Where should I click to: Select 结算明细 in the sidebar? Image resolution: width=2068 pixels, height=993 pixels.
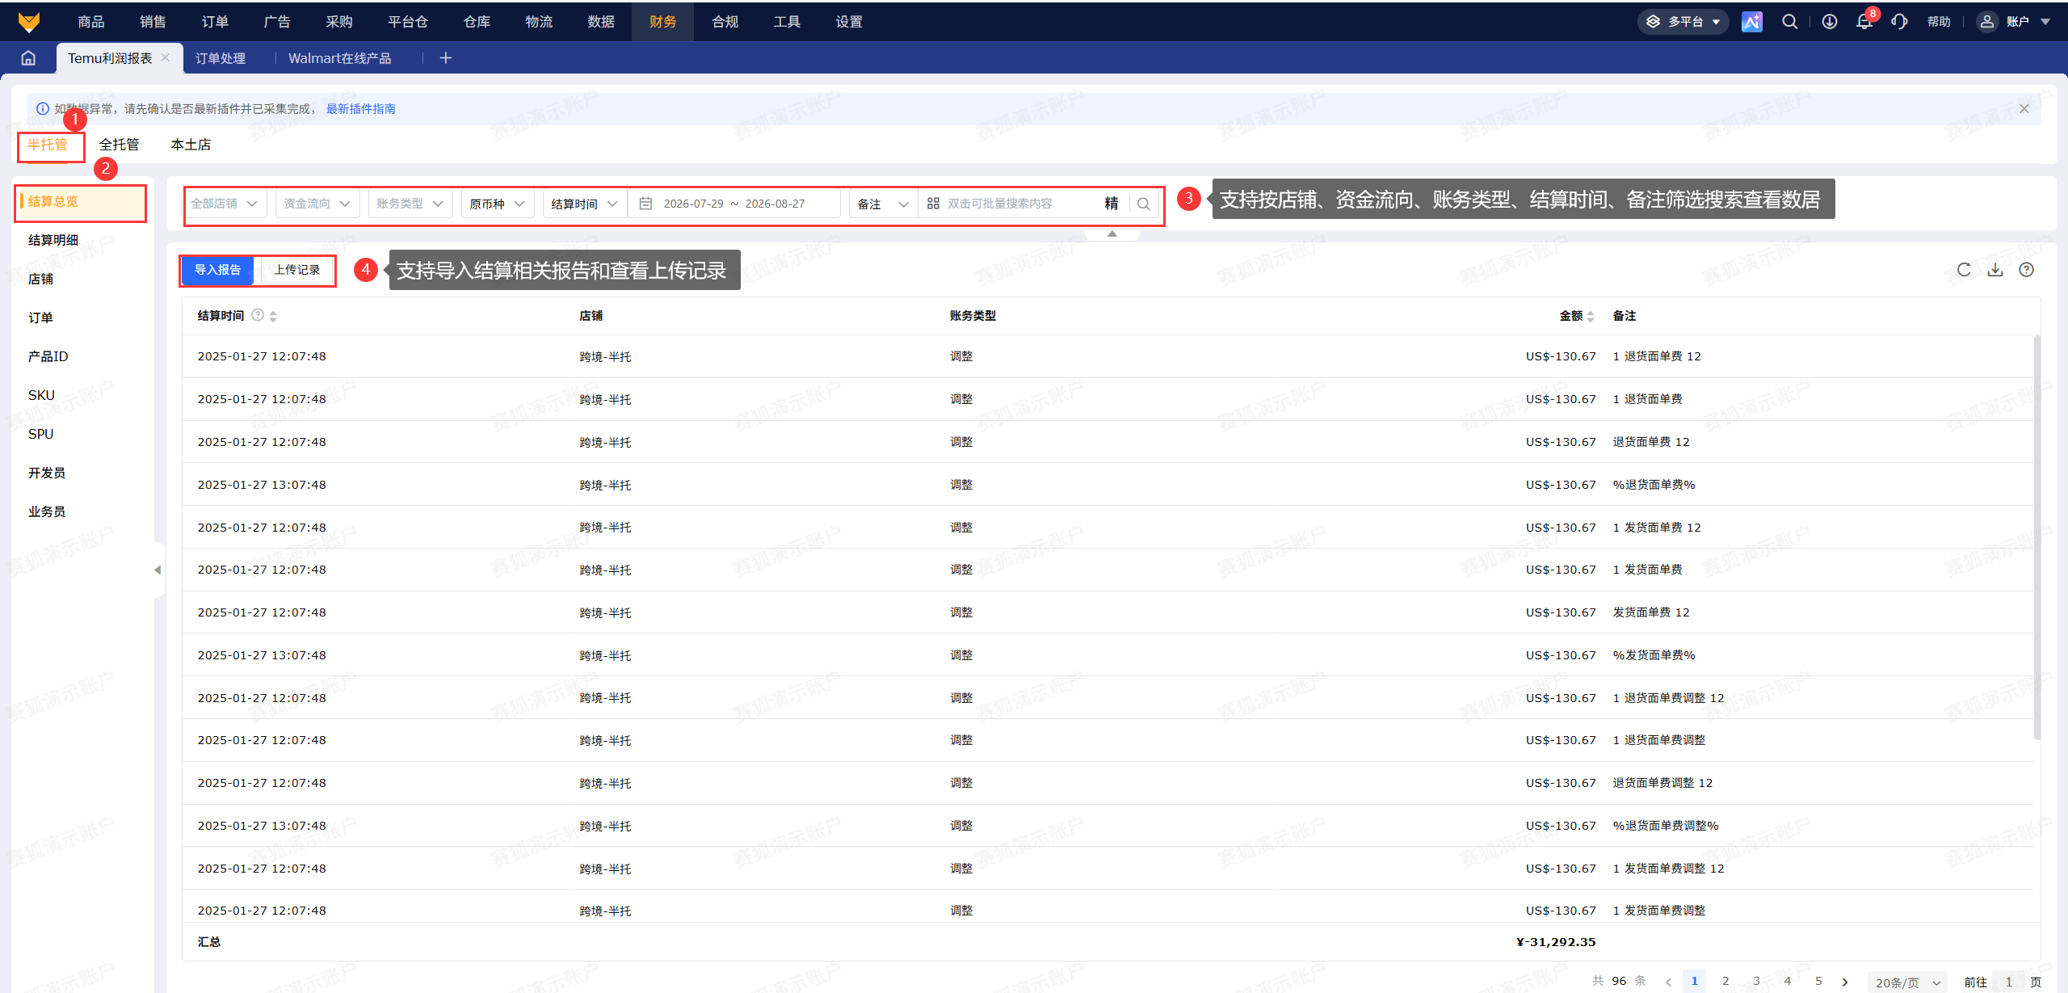click(53, 240)
